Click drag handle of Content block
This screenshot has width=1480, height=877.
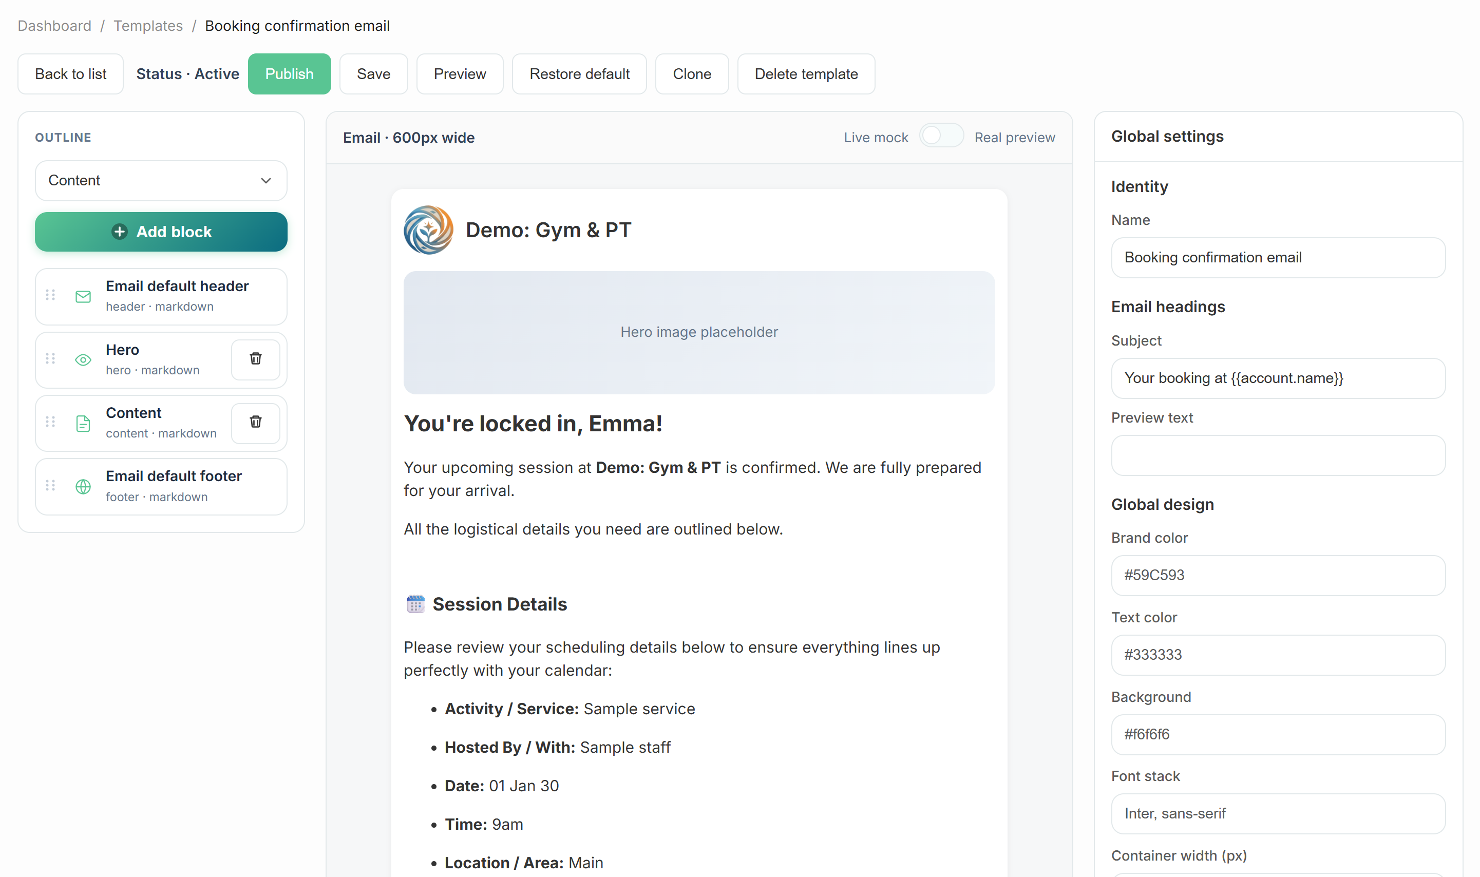point(50,422)
